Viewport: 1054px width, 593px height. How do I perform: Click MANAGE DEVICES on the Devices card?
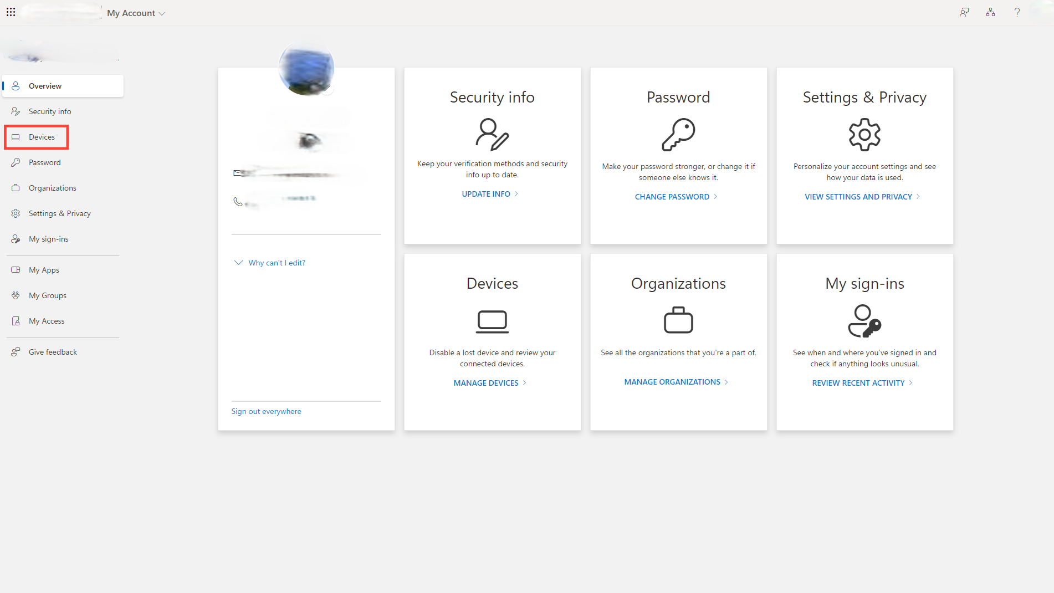[490, 383]
